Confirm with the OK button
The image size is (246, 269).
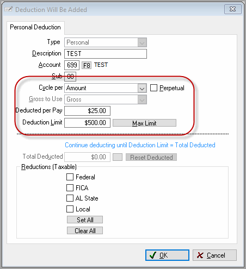pos(167,255)
